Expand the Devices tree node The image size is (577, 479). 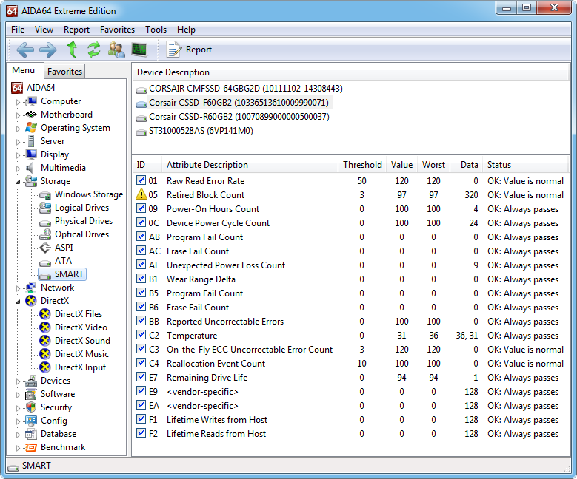point(18,381)
